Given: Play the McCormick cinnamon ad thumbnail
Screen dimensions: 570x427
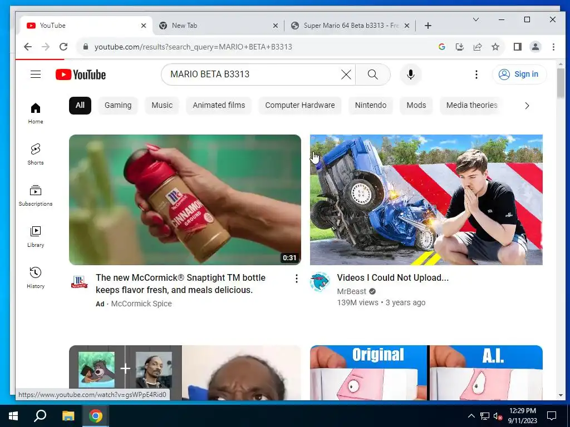Looking at the screenshot, I should tap(185, 200).
